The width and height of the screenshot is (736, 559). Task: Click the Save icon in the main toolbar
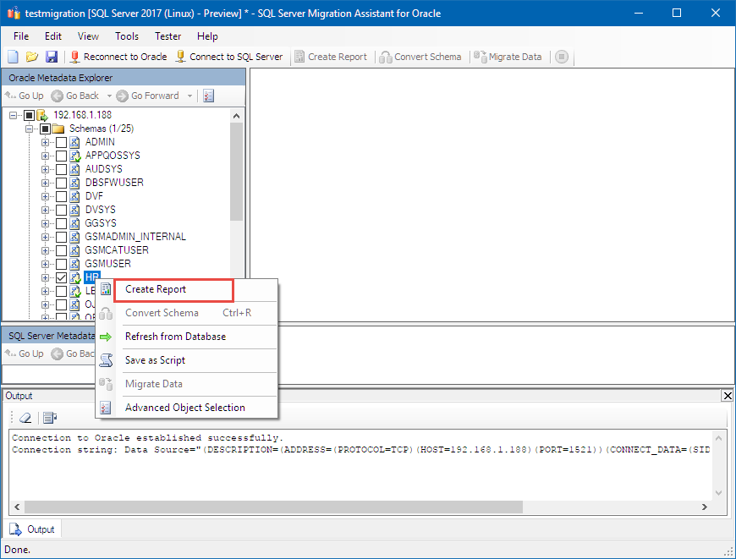[x=52, y=57]
